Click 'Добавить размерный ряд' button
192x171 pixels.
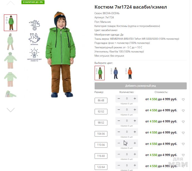pos(141,86)
